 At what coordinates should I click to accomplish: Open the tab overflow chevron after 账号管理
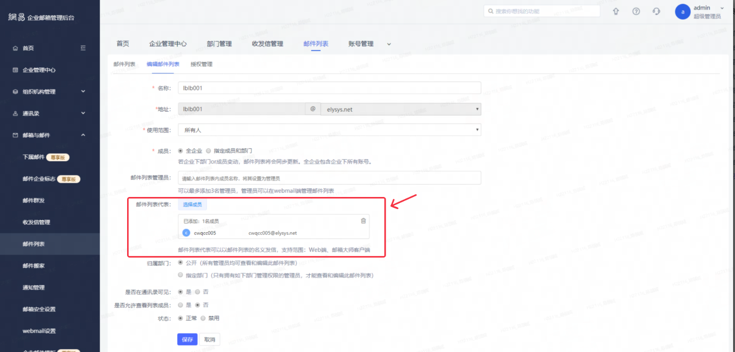[389, 44]
